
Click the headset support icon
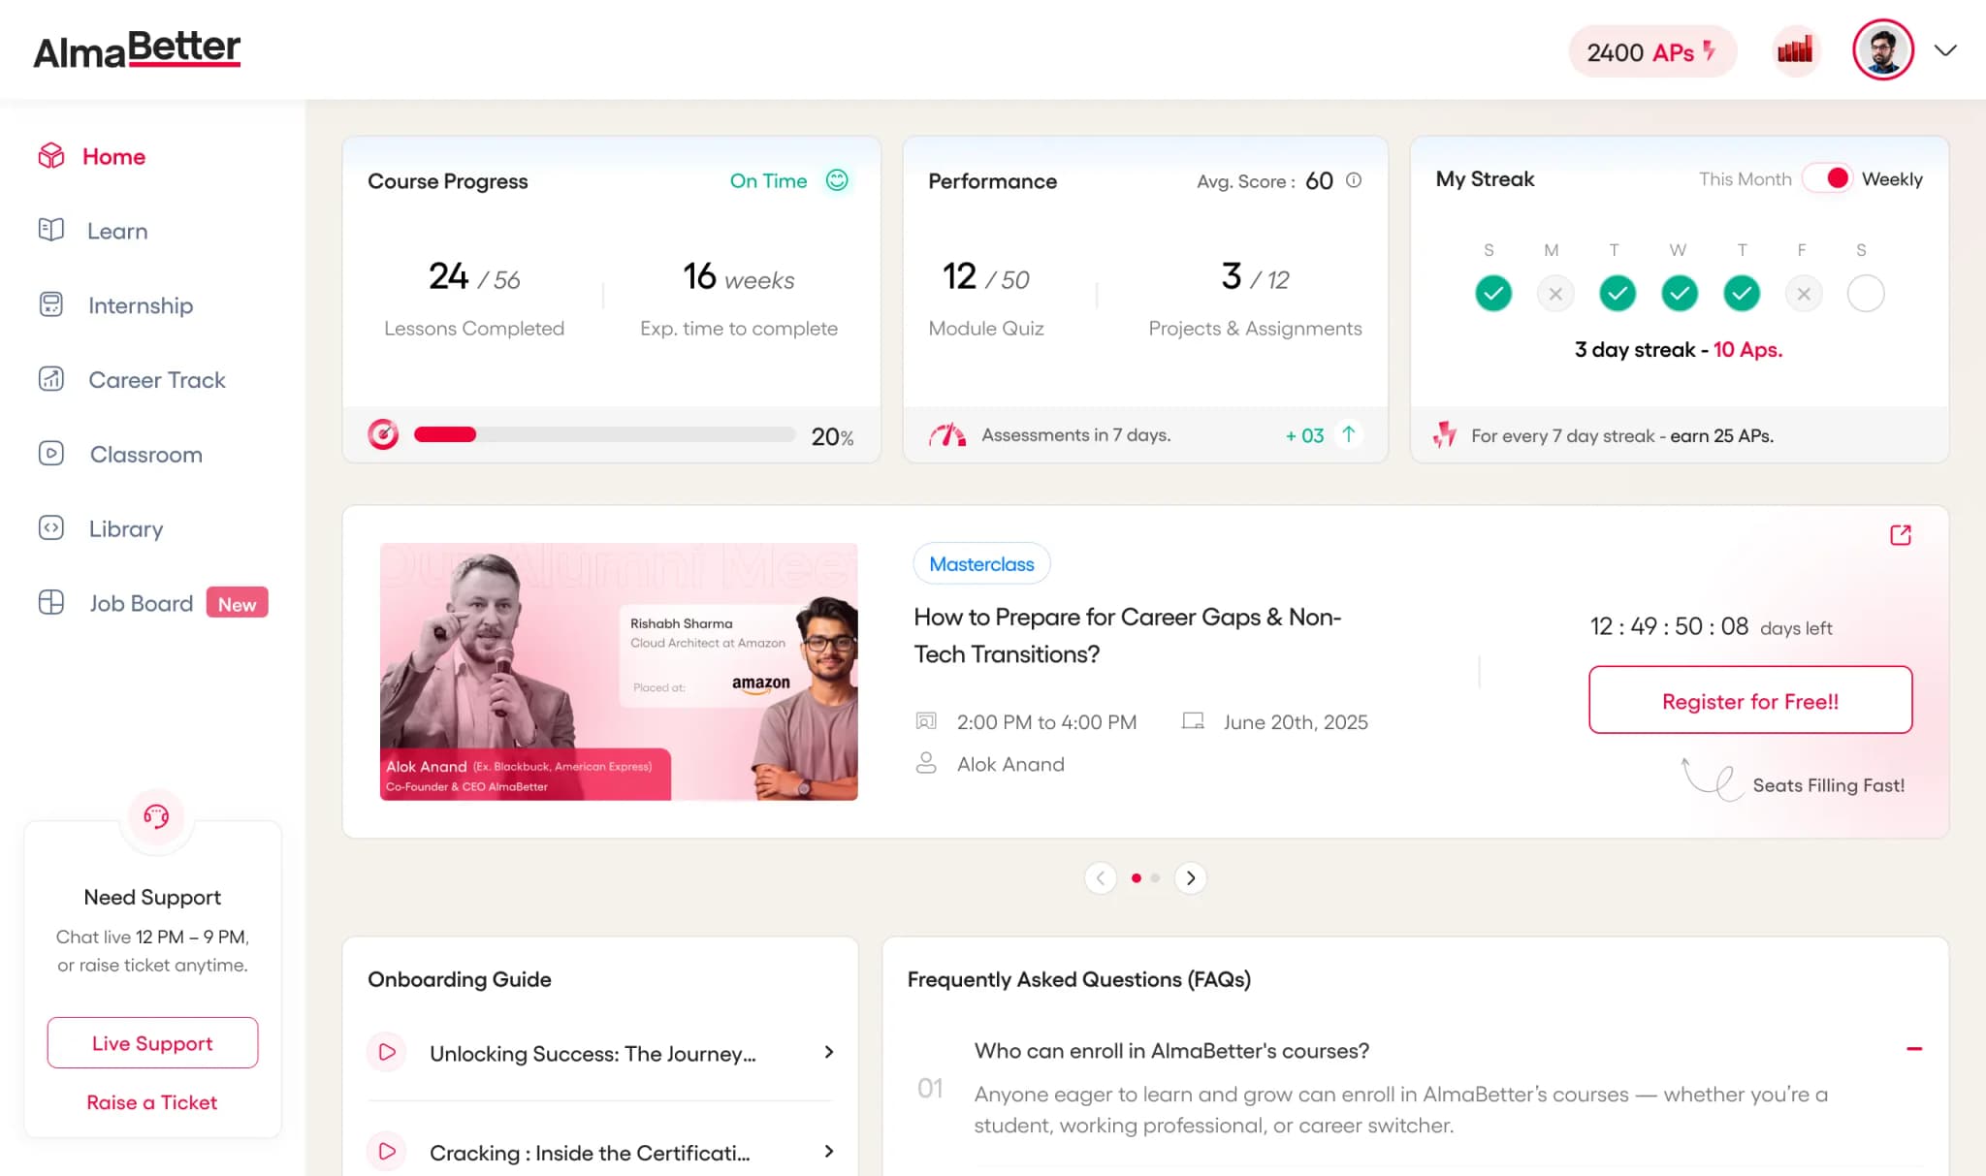[x=155, y=816]
